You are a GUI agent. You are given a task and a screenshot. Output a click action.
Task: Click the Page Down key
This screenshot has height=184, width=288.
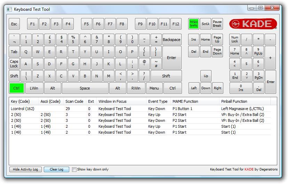217,52
